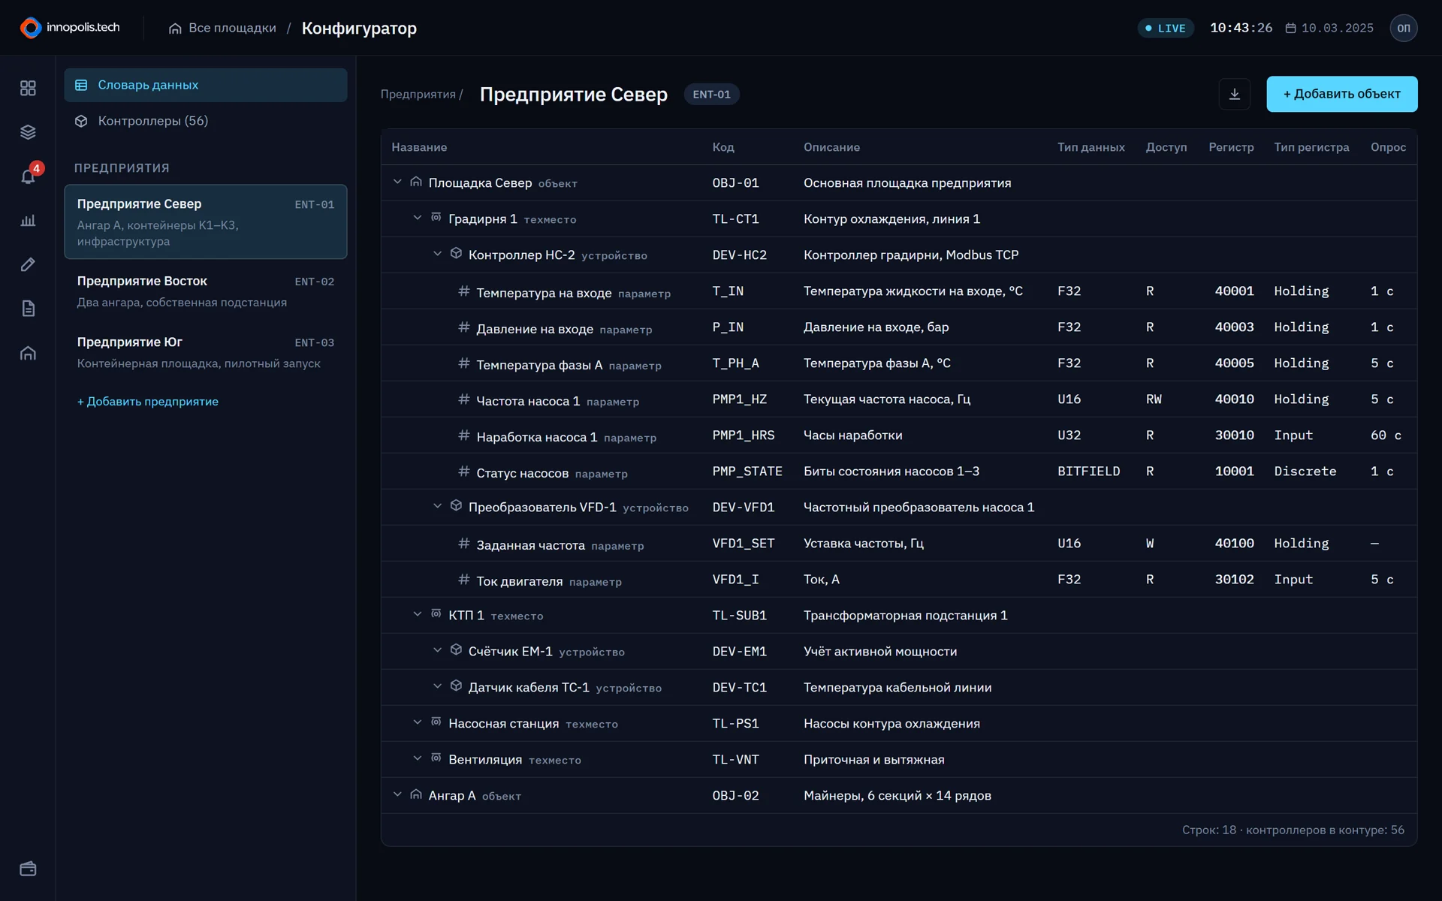Viewport: 1442px width, 901px height.
Task: Click the Добавить предприятие link
Action: 148,402
